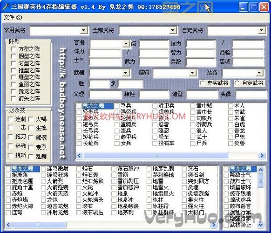Click the 武力 input field
Image resolution: width=271 pixels, height=233 pixels.
(x=154, y=62)
